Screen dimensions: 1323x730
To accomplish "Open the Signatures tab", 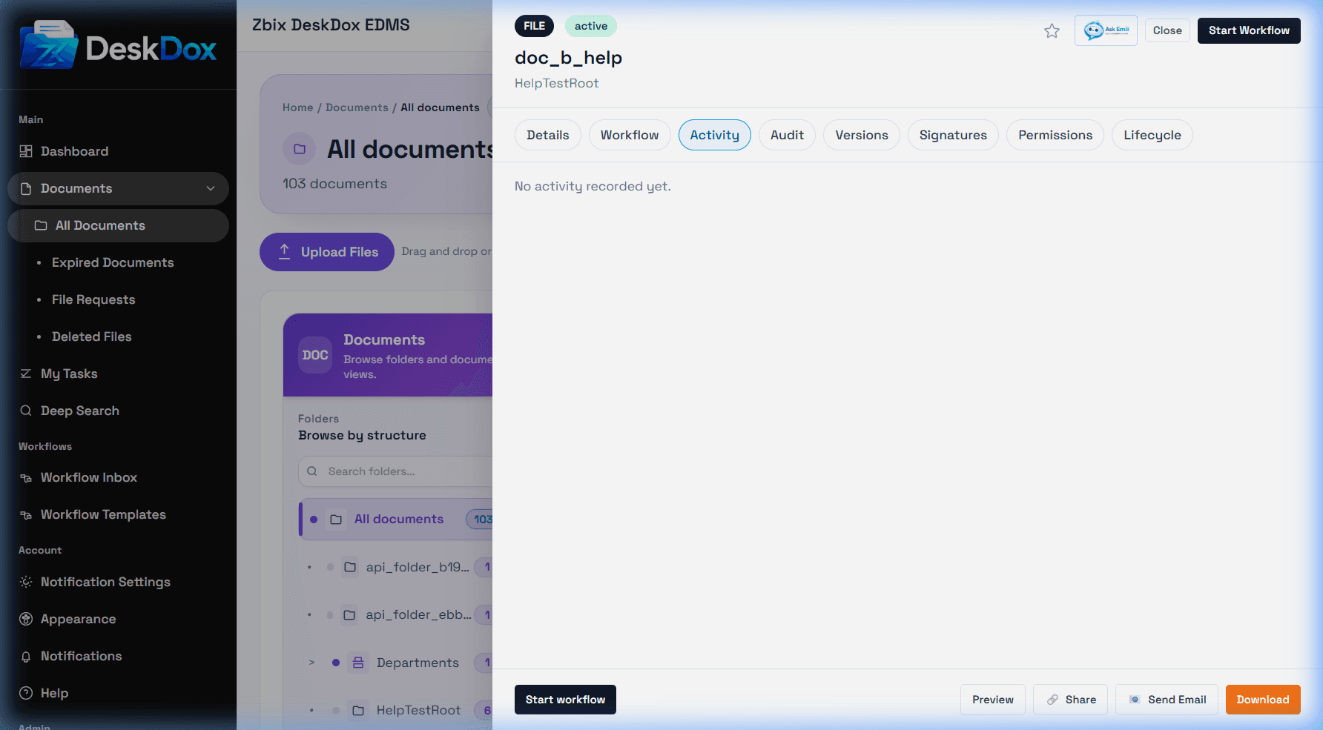I will click(x=953, y=135).
